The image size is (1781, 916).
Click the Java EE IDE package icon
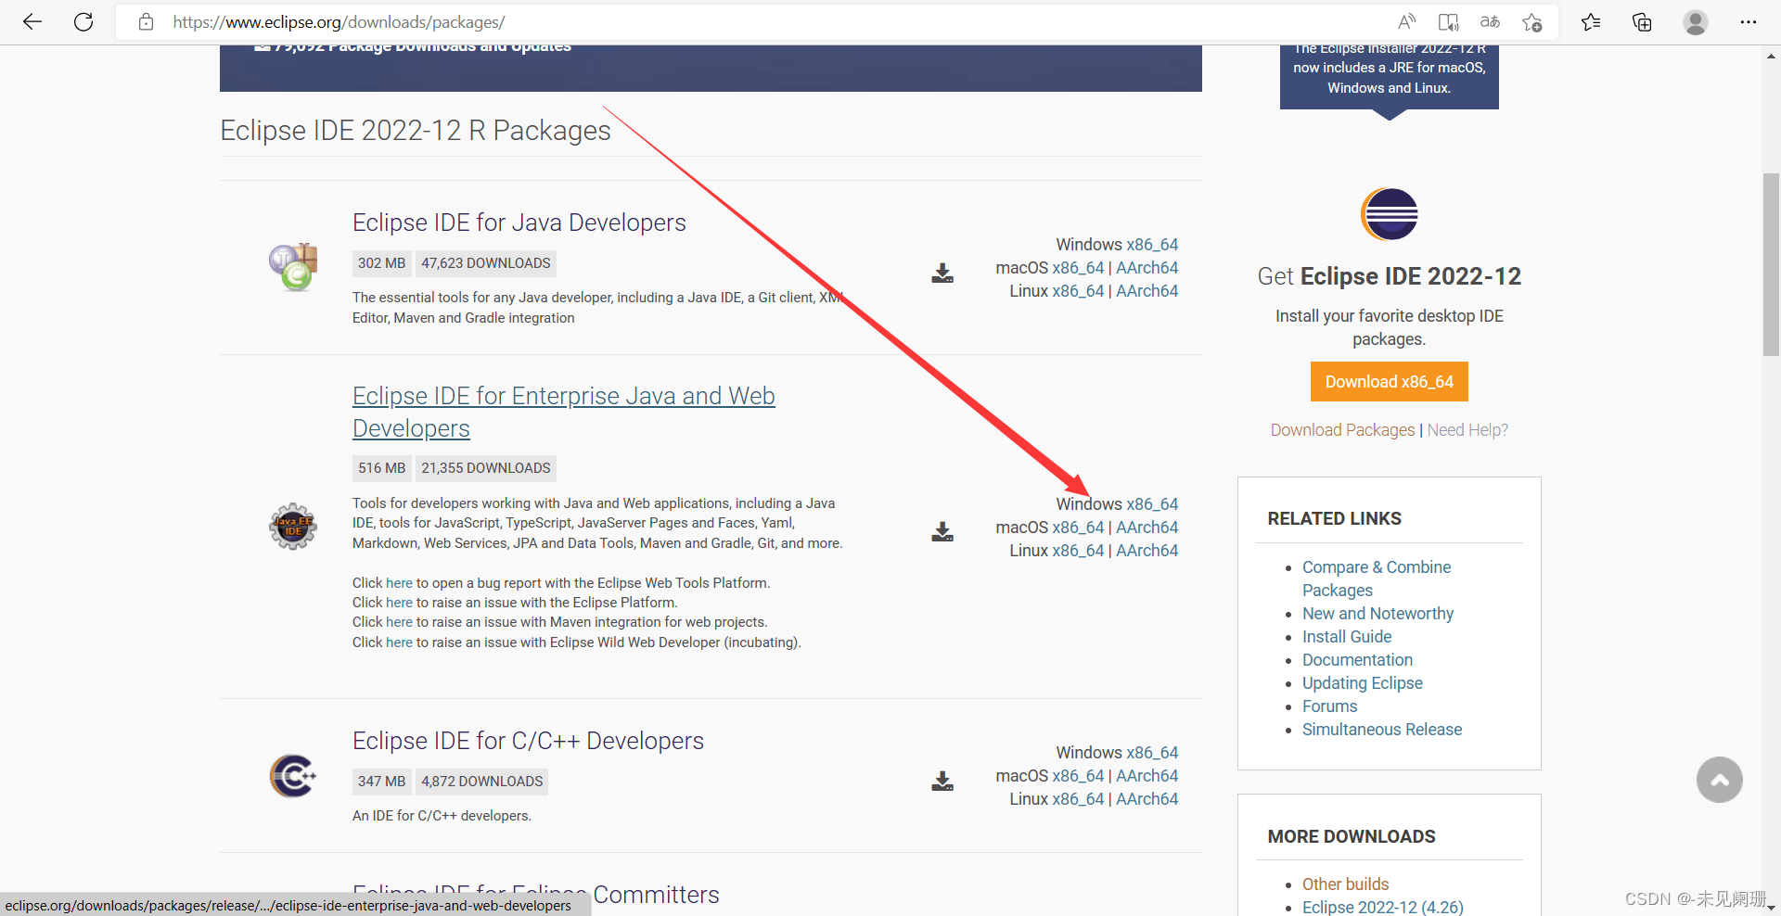[x=293, y=527]
